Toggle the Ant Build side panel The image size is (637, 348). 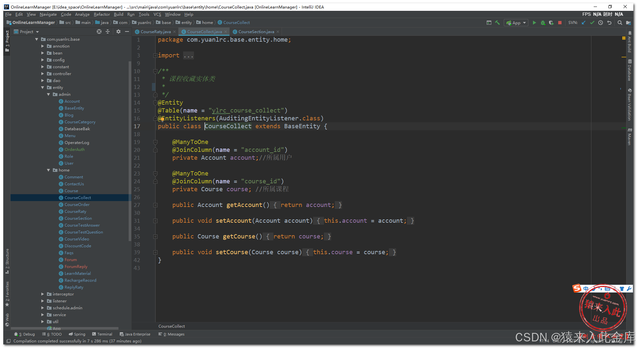(x=629, y=42)
